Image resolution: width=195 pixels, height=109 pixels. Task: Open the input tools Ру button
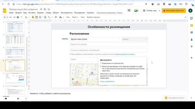61,17
